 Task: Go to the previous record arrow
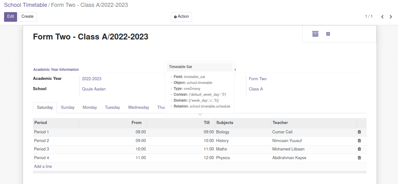click(382, 17)
